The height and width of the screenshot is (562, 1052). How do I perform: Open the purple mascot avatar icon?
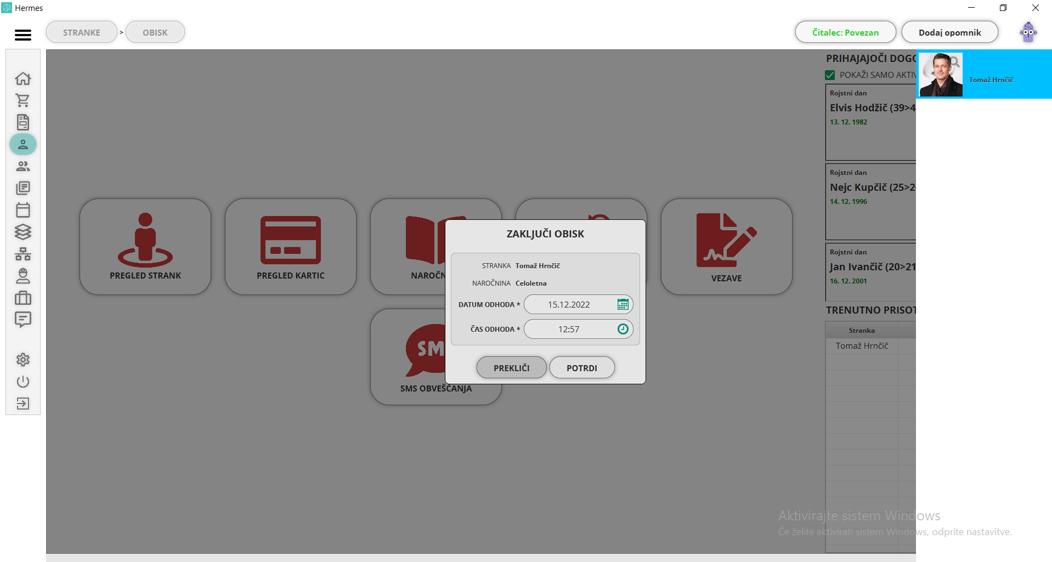tap(1028, 32)
